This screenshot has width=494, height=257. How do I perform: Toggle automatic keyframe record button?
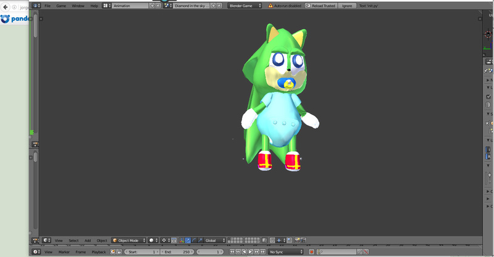[x=311, y=251]
